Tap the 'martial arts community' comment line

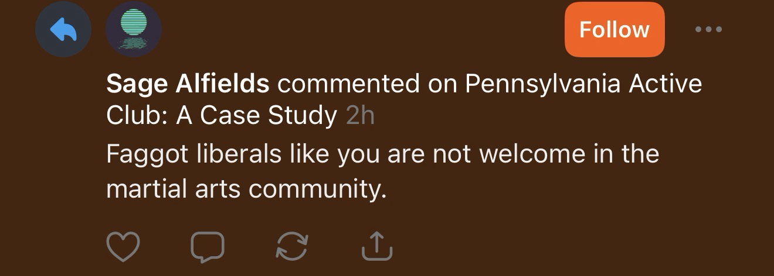[246, 189]
